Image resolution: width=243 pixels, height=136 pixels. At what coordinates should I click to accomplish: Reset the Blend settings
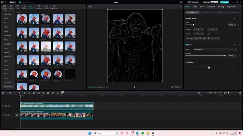point(235,45)
